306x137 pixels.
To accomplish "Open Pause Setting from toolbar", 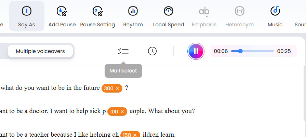I will pos(97,11).
